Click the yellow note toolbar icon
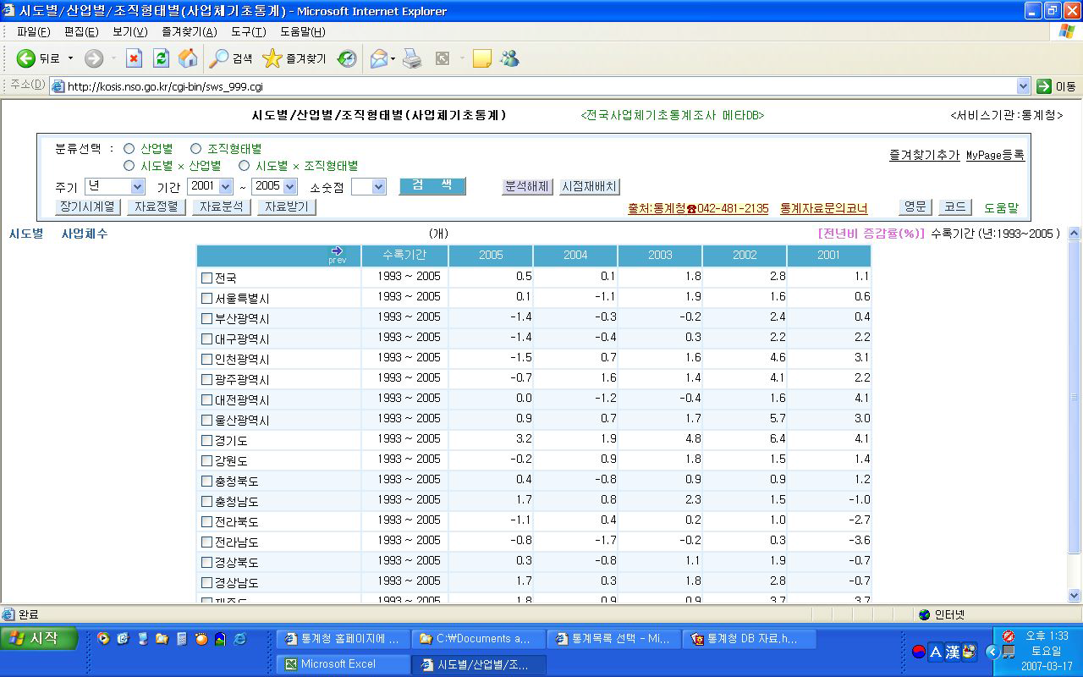The height and width of the screenshot is (677, 1083). coord(482,58)
